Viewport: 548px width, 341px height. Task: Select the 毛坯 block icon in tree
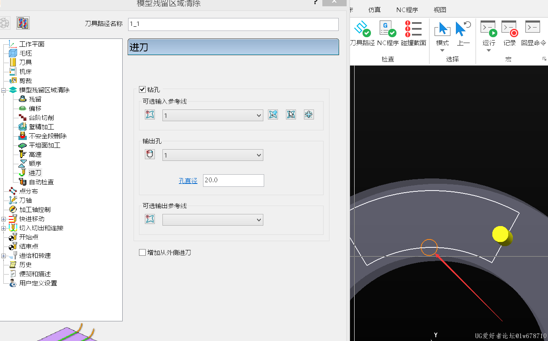[x=13, y=53]
